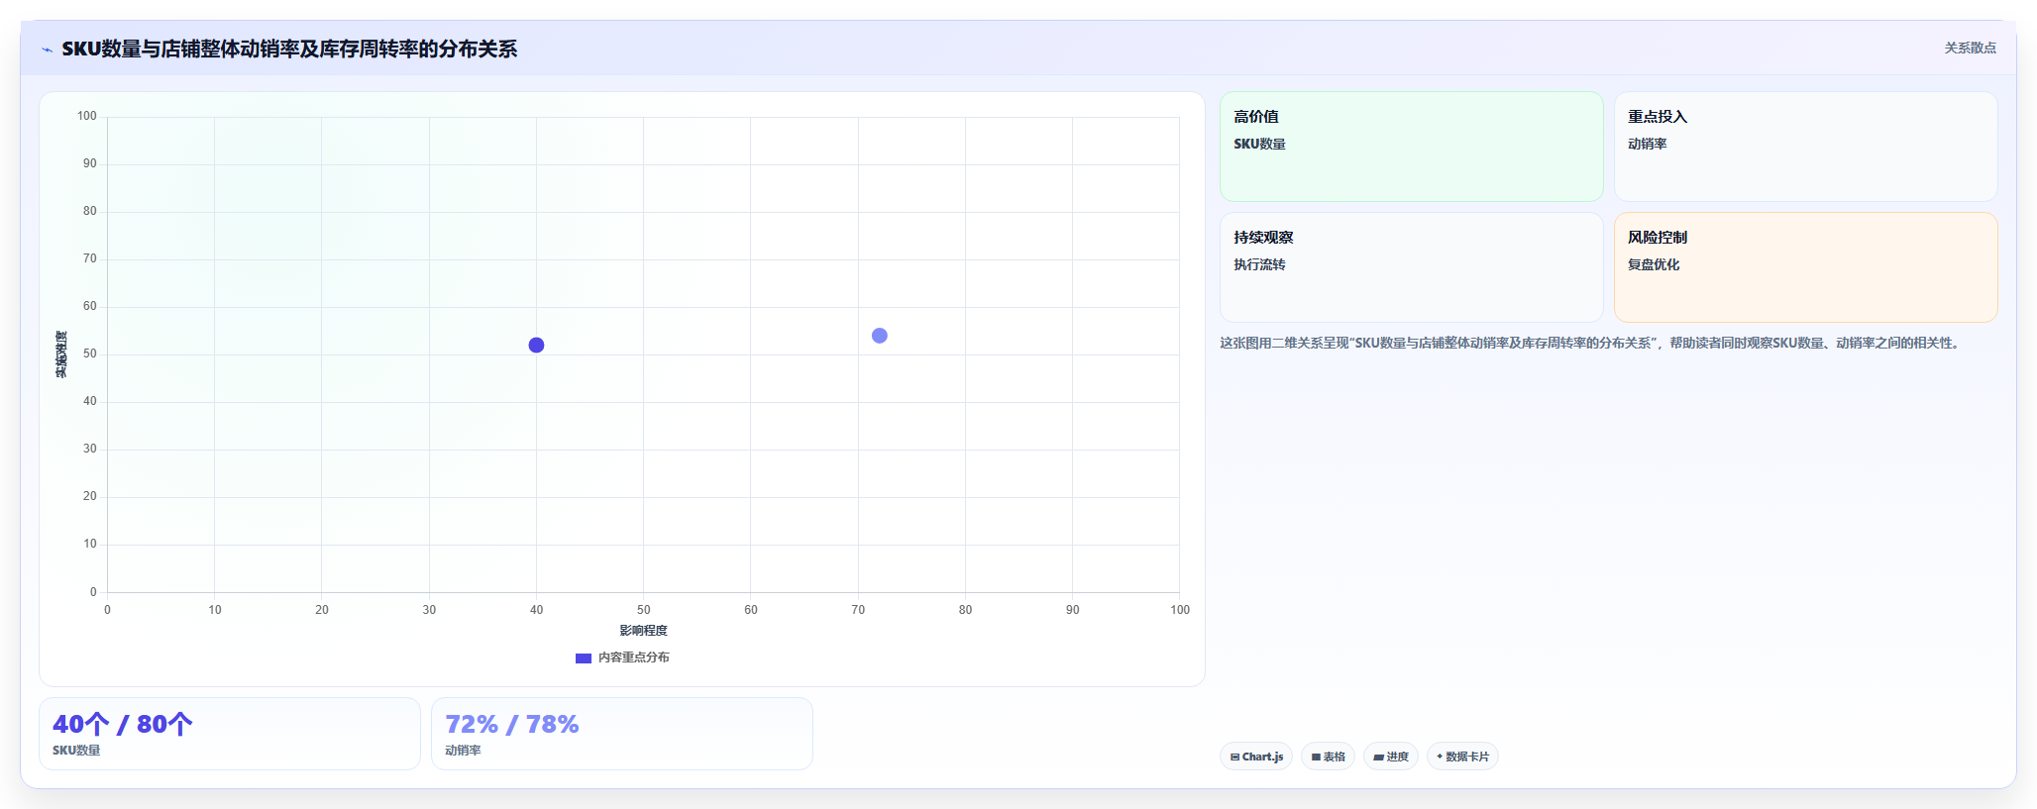Image resolution: width=2037 pixels, height=809 pixels.
Task: Click the 内容重点分布 legend label
Action: point(634,657)
